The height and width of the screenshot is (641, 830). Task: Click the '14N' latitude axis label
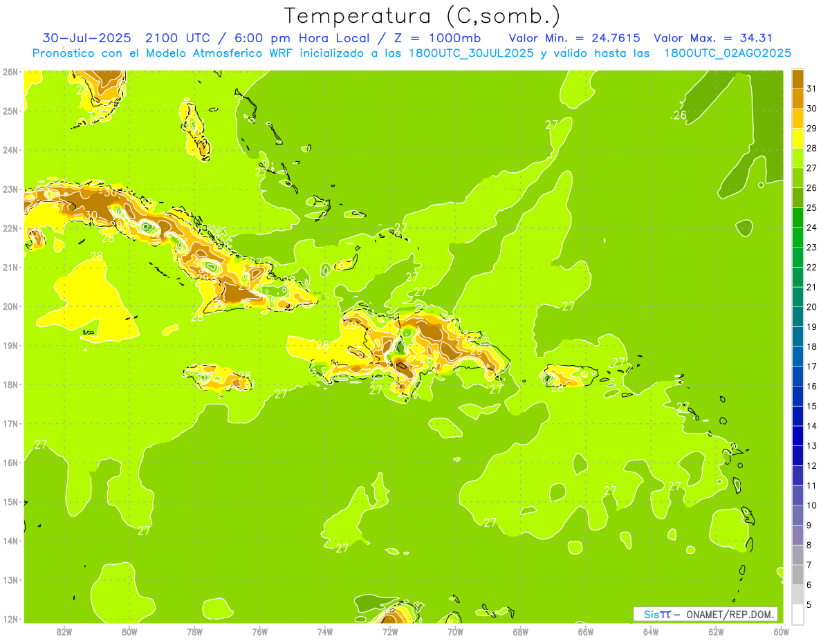point(10,541)
